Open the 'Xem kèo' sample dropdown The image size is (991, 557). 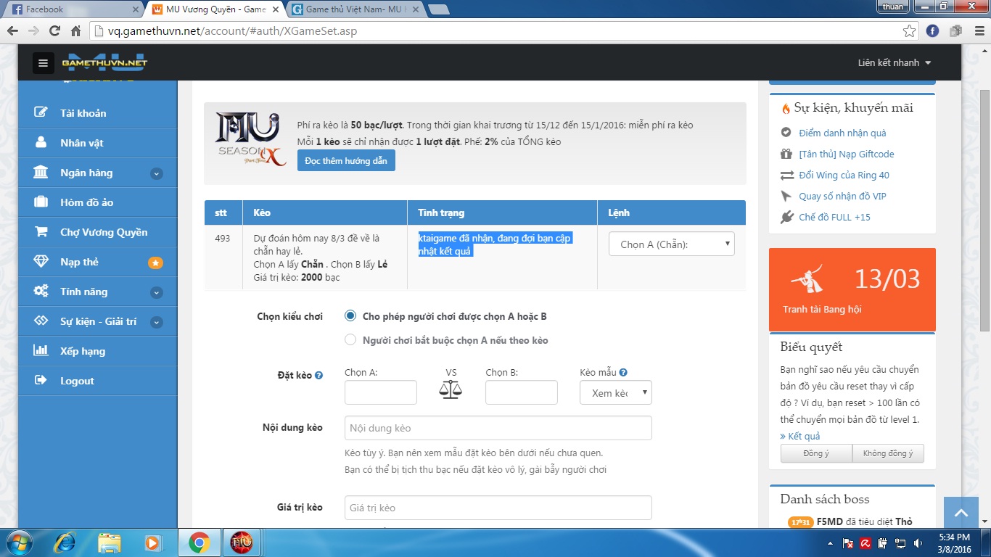615,393
